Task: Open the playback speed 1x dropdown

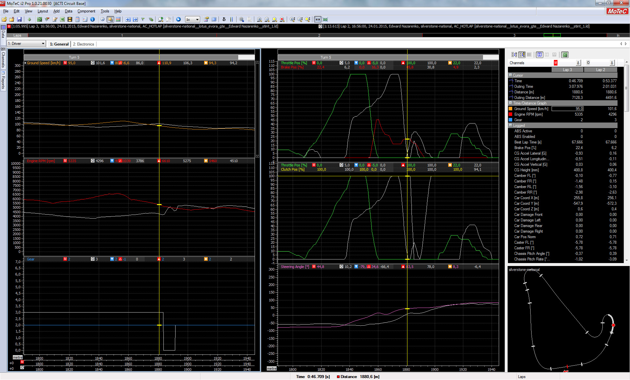Action: 192,19
